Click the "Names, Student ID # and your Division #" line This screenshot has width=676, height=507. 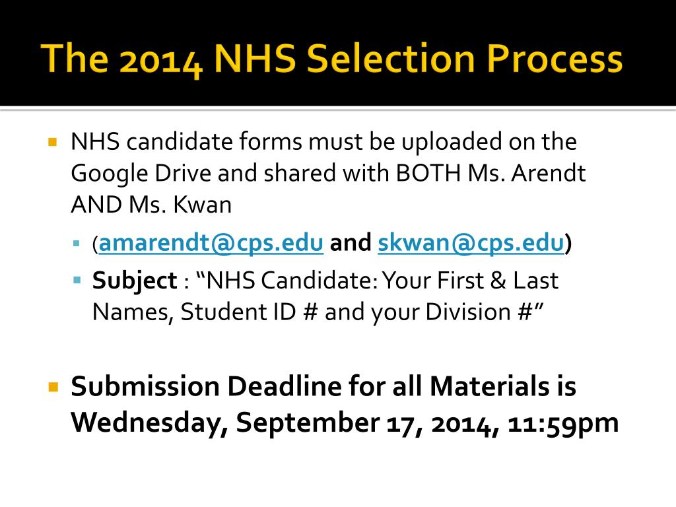coord(318,312)
